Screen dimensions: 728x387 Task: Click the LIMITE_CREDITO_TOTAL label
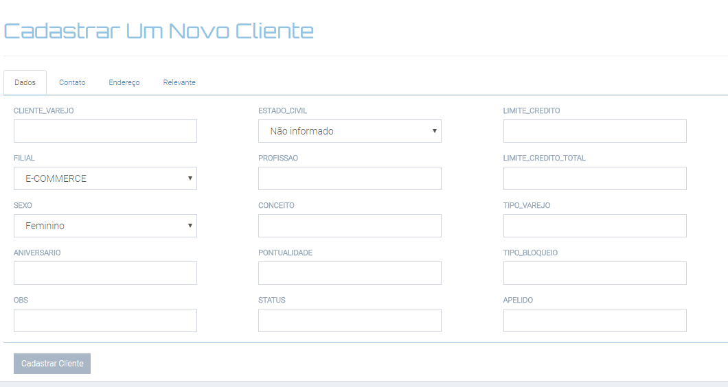point(544,159)
